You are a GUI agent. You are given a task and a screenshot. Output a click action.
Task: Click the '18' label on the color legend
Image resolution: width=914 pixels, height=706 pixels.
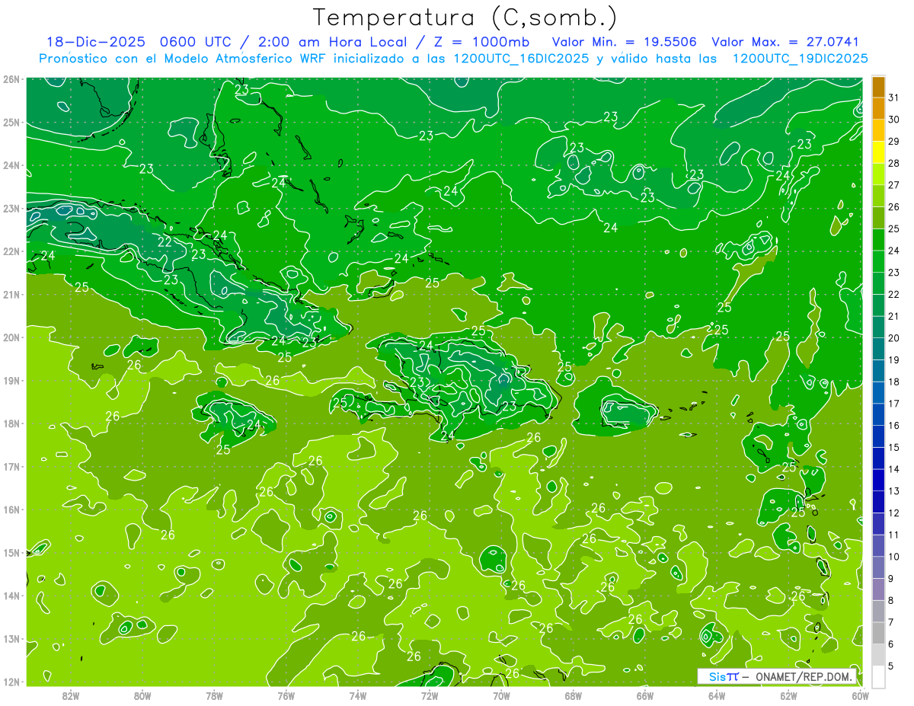894,382
